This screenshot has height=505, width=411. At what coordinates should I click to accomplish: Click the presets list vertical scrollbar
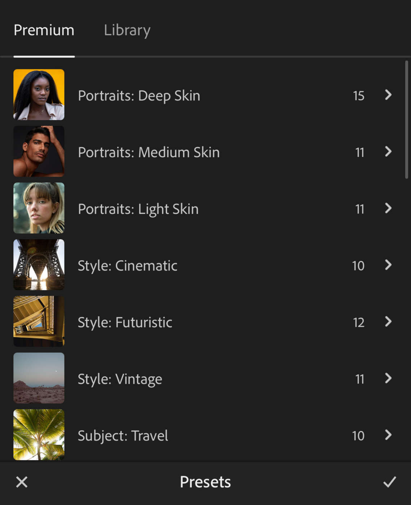(407, 120)
